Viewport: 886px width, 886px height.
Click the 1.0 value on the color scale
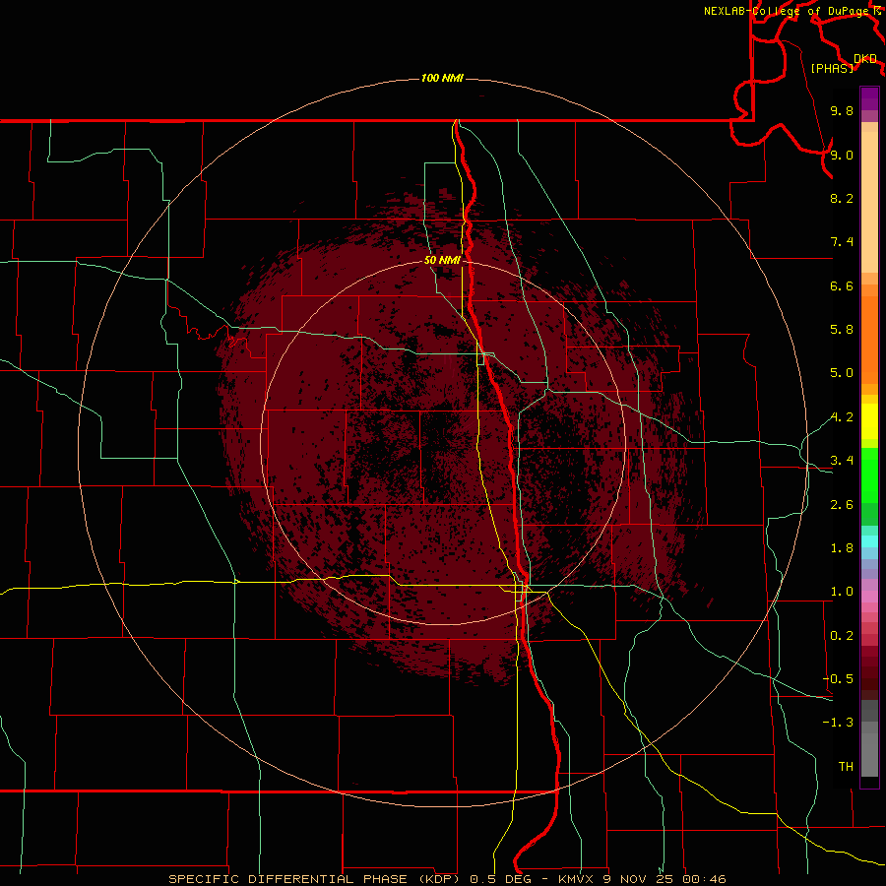(842, 592)
